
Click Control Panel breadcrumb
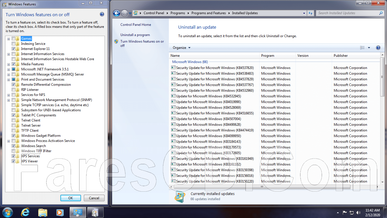coord(154,13)
